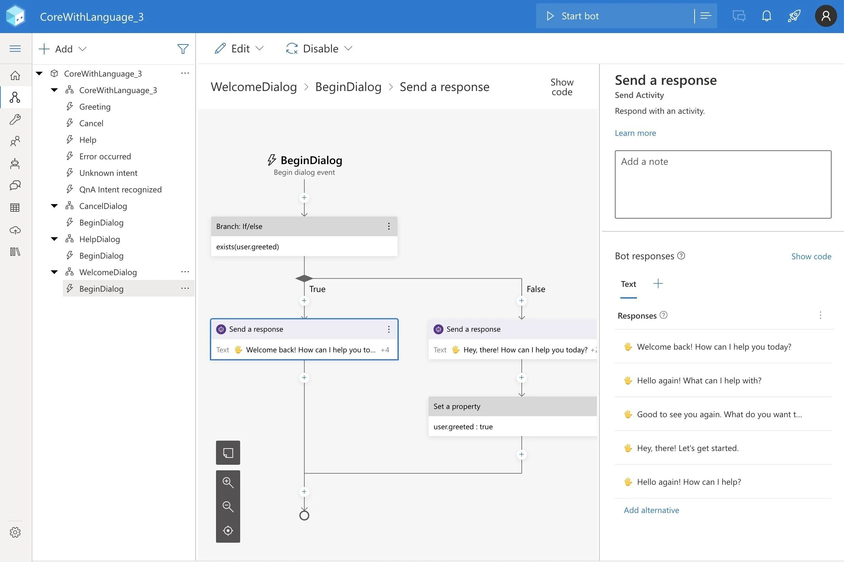Collapse the WelcomeDialog tree node
Viewport: 844px width, 562px height.
[54, 272]
